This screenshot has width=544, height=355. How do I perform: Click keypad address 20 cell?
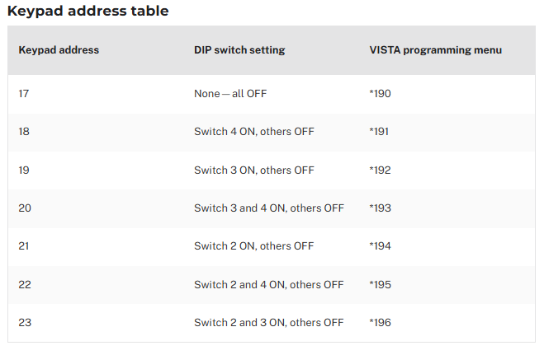25,208
